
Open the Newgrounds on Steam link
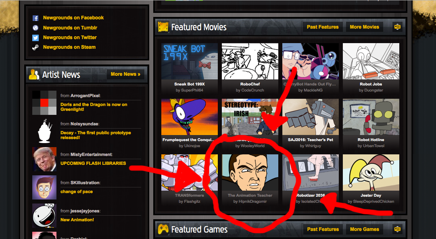pyautogui.click(x=69, y=47)
